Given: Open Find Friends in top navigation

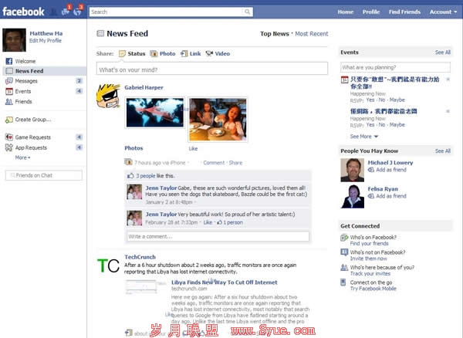Looking at the screenshot, I should 404,12.
